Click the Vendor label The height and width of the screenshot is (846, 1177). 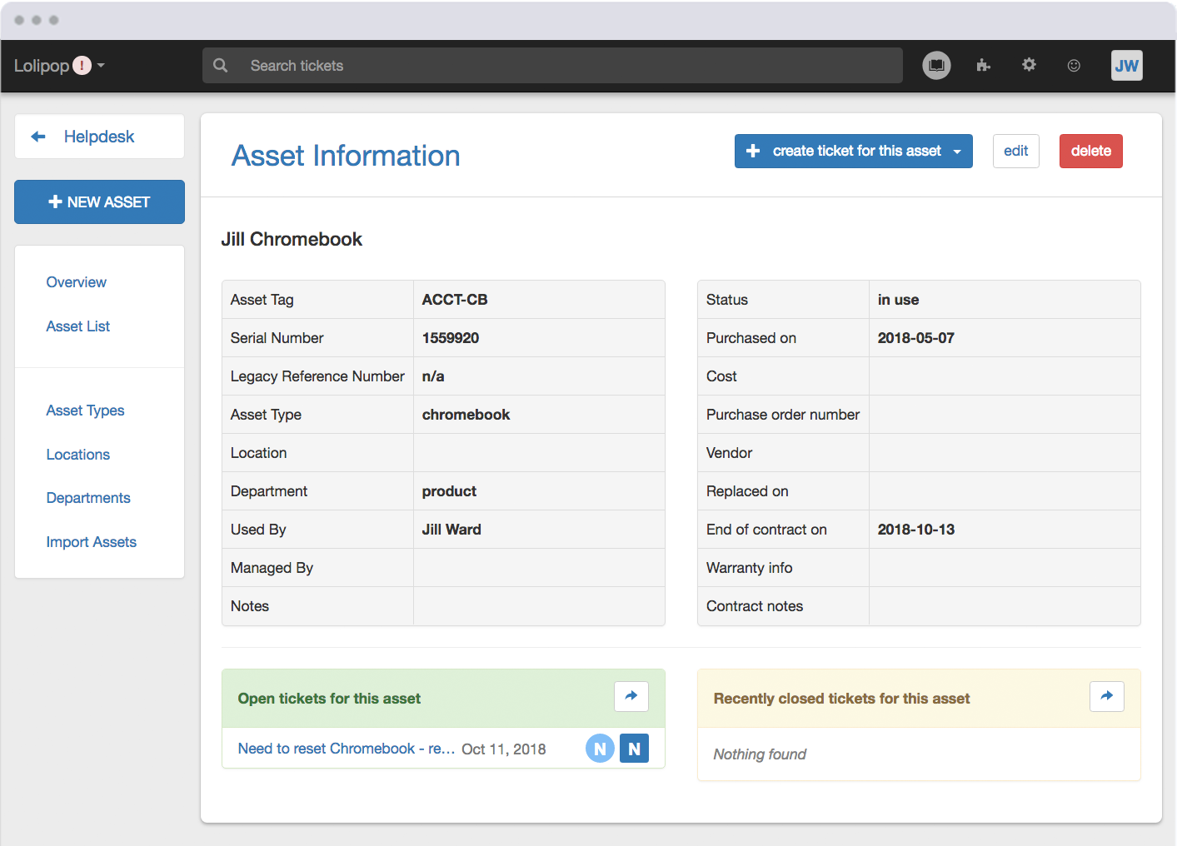point(729,453)
